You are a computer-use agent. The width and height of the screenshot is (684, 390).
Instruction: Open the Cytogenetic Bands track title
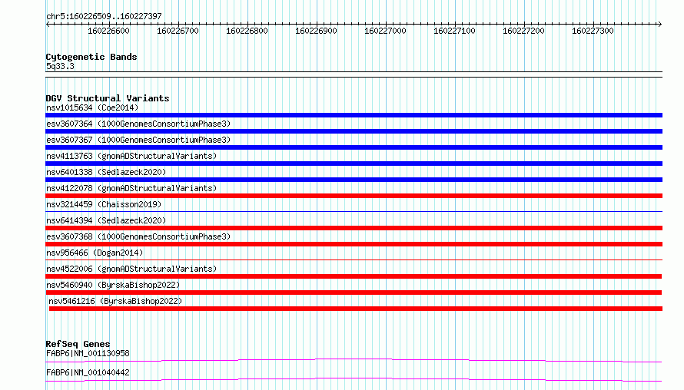[x=91, y=57]
